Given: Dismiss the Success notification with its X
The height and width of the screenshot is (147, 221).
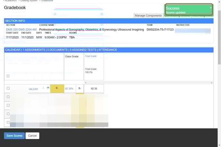Looking at the screenshot, I should point(211,8).
